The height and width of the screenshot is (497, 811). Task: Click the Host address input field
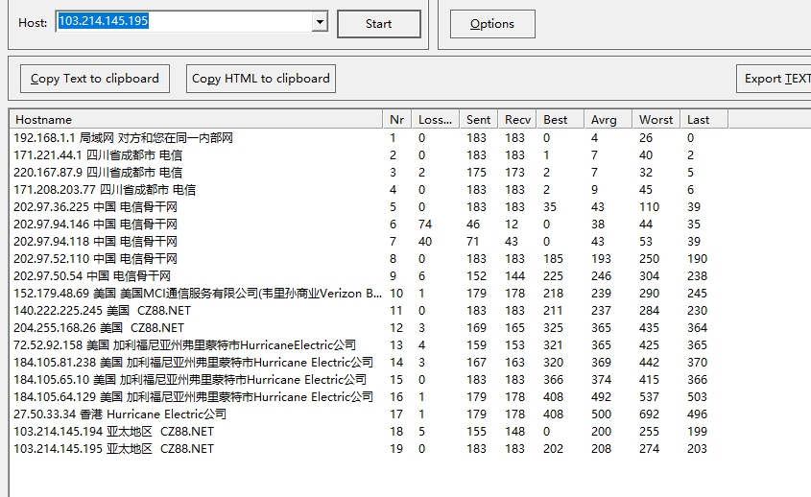(182, 21)
